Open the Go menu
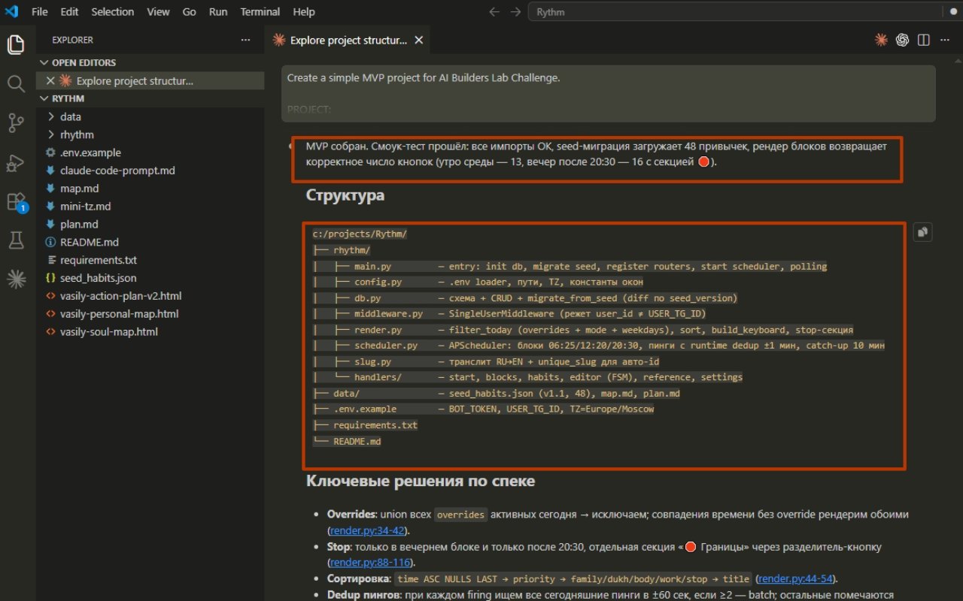 pyautogui.click(x=190, y=12)
